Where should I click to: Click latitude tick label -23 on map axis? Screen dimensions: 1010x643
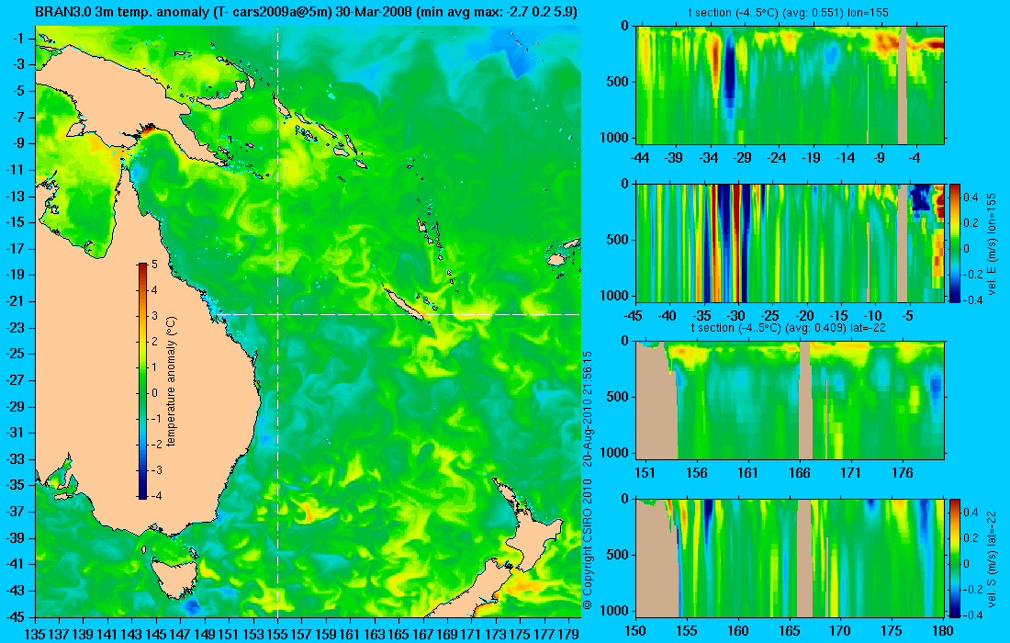[17, 327]
